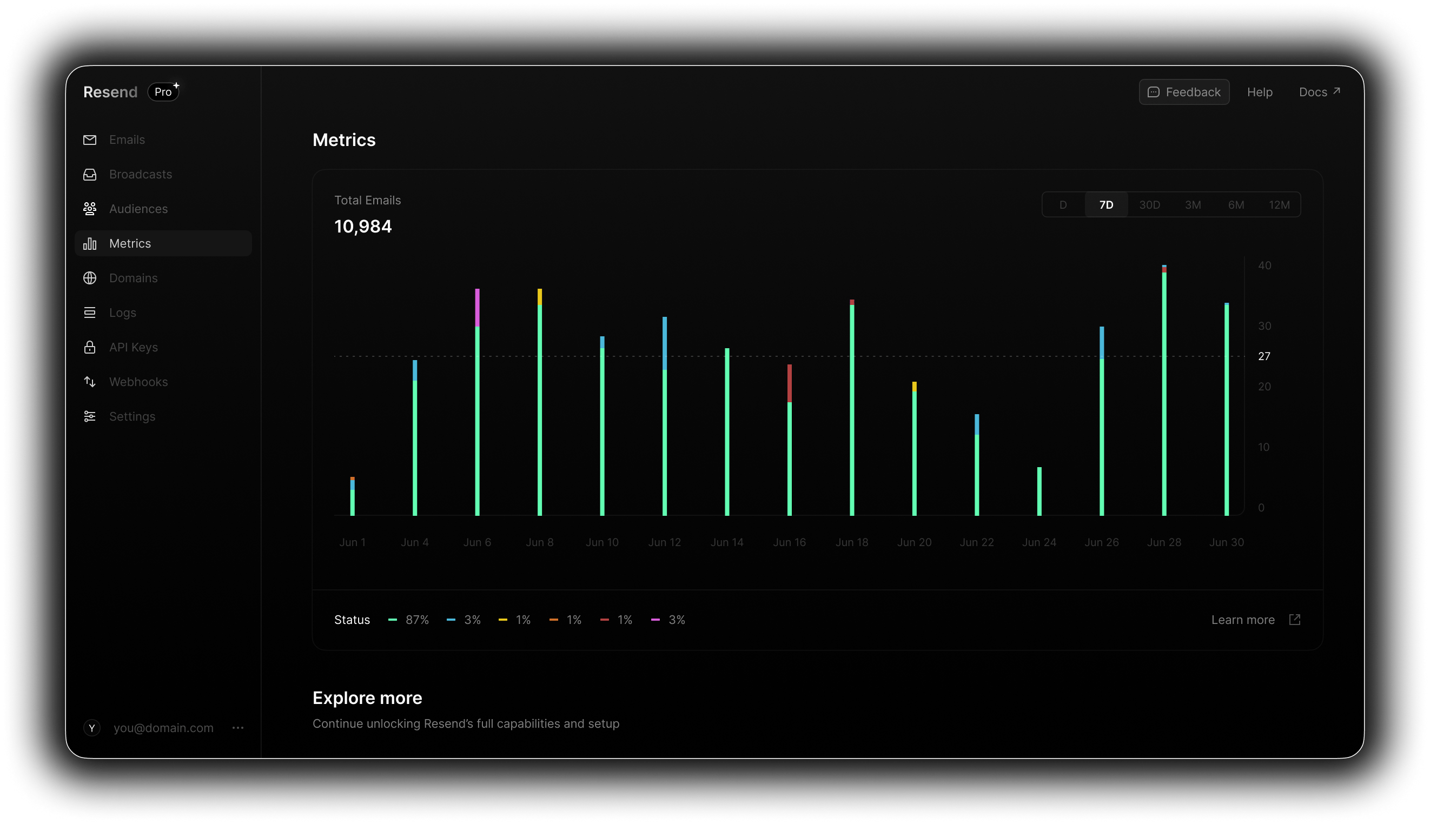Click the Audiences icon in sidebar
The height and width of the screenshot is (824, 1430).
coord(90,208)
